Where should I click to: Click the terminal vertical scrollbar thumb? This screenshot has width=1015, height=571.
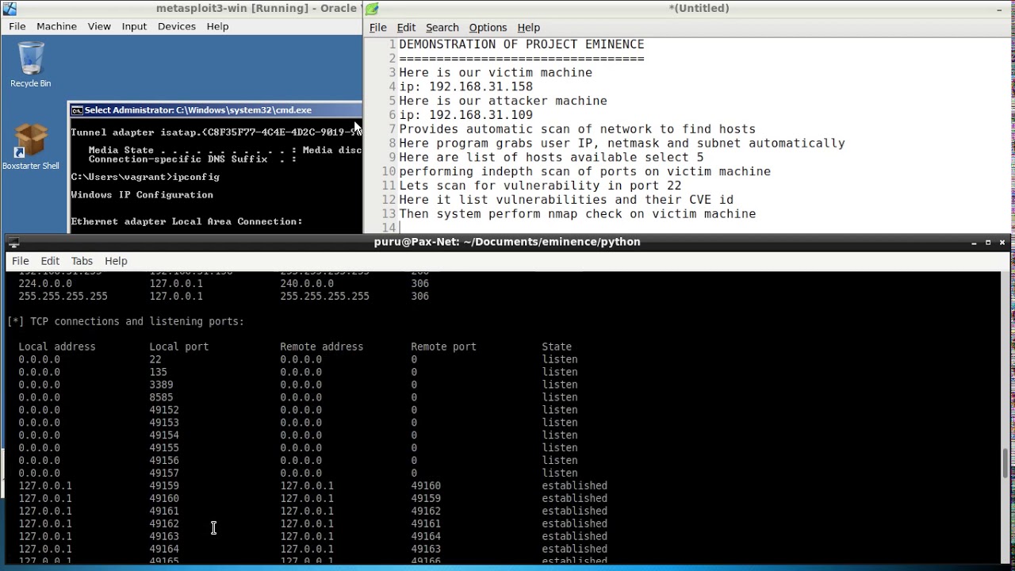1006,463
